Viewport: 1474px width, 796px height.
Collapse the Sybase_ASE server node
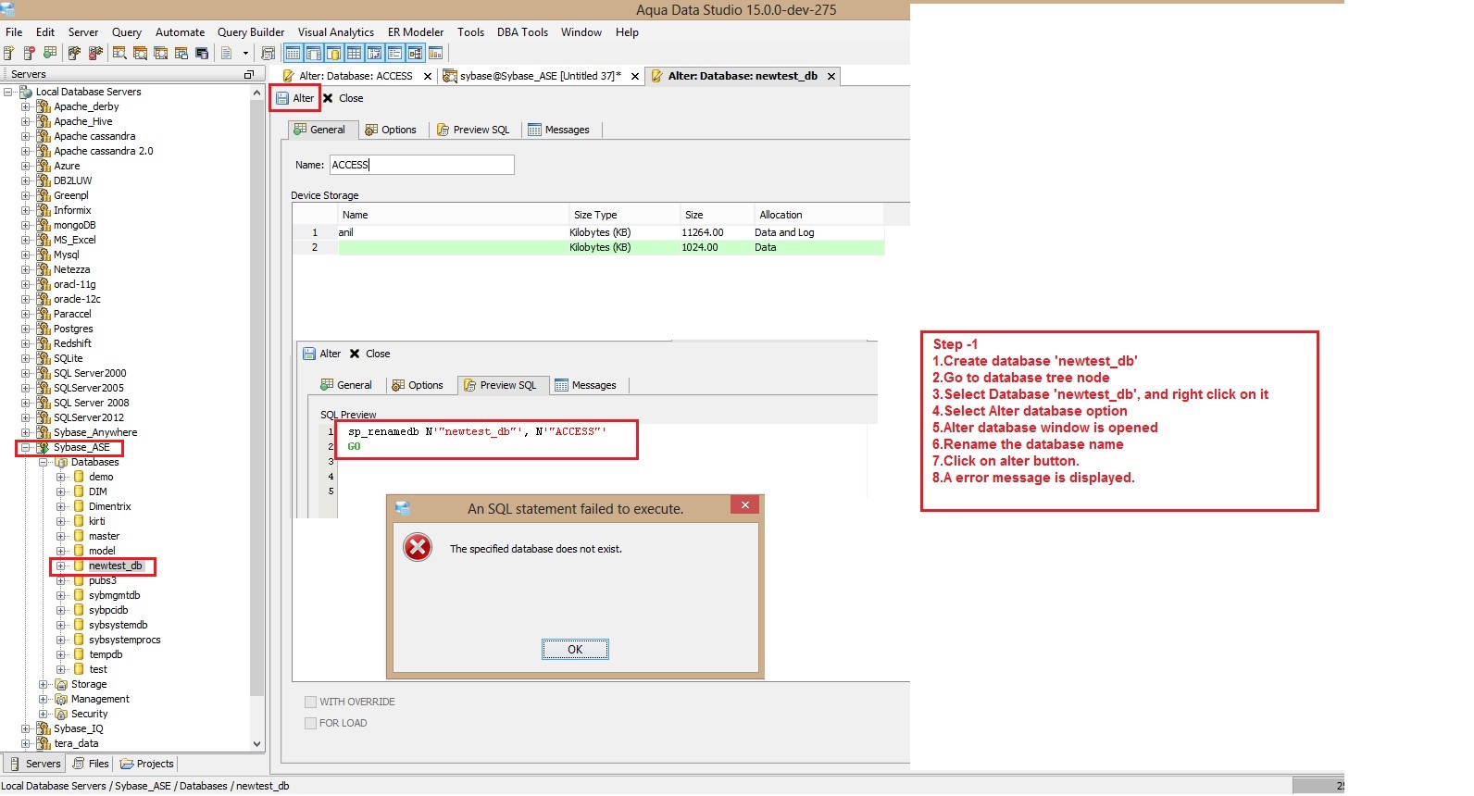[x=26, y=447]
